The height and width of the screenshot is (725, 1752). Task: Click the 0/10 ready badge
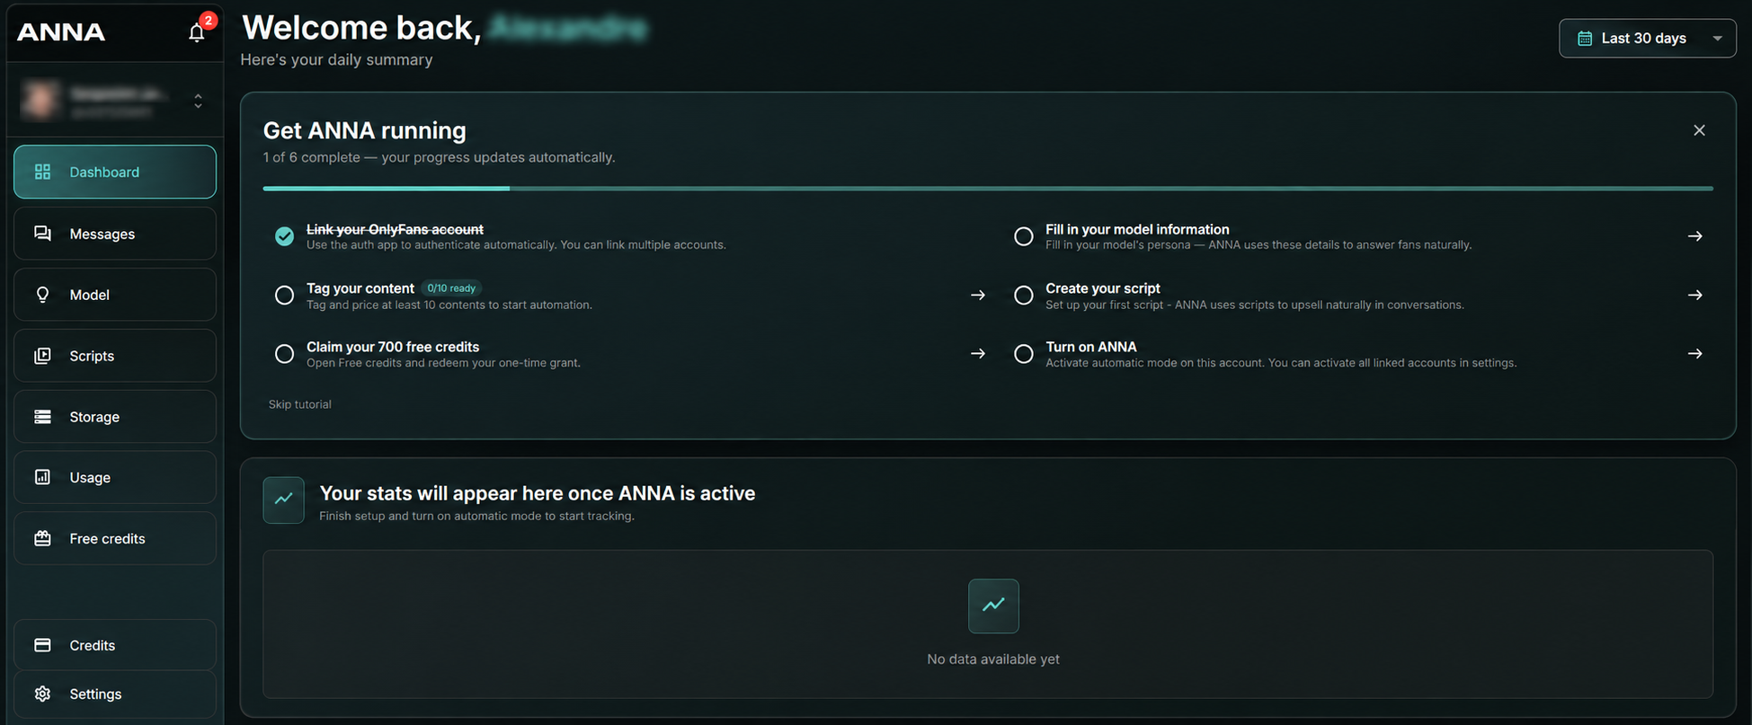(451, 288)
